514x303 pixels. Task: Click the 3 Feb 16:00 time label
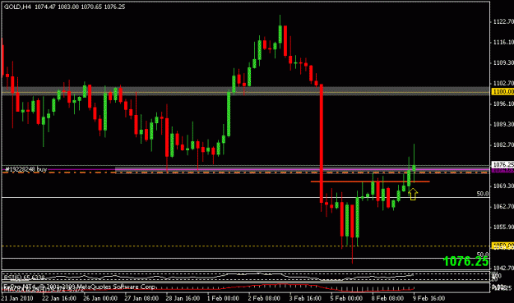pos(305,298)
